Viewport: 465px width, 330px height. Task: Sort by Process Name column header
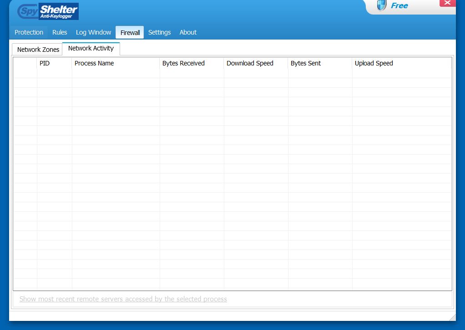pyautogui.click(x=116, y=63)
